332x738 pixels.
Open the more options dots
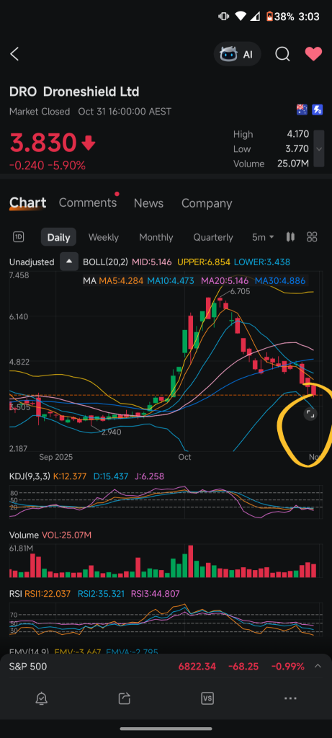point(290,698)
